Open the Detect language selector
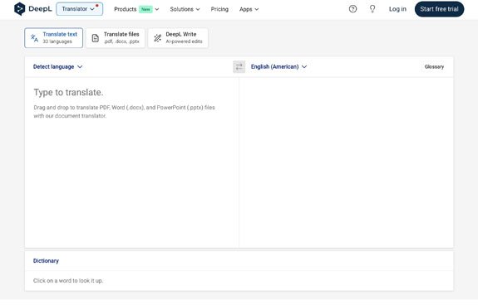This screenshot has width=478, height=305. click(57, 66)
